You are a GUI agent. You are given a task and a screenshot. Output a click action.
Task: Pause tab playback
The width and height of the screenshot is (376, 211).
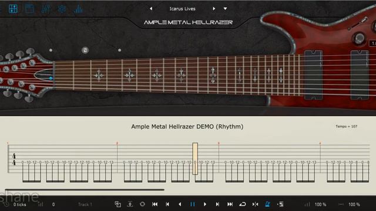pos(192,205)
